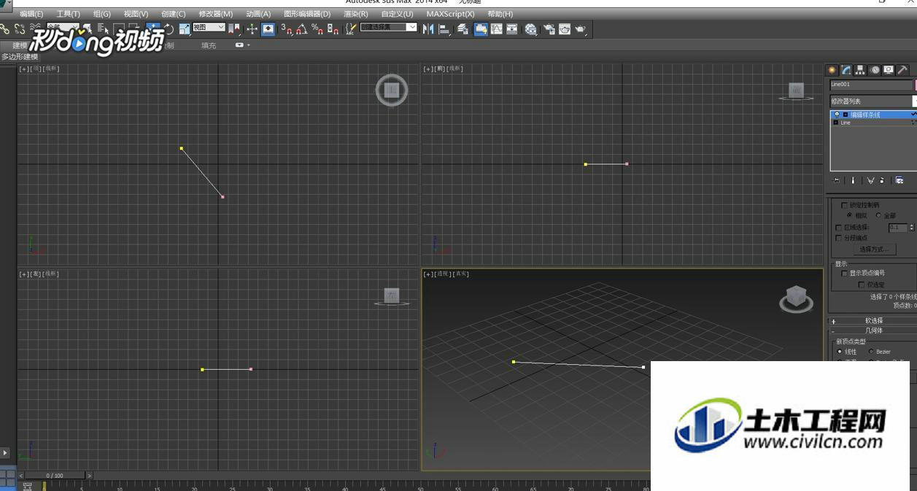Enable the 锁定控制柄 checkbox
The width and height of the screenshot is (917, 491).
click(x=845, y=205)
